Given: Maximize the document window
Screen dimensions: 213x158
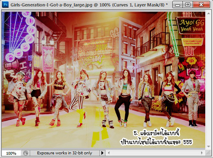Looking at the screenshot, I should 188,5.
